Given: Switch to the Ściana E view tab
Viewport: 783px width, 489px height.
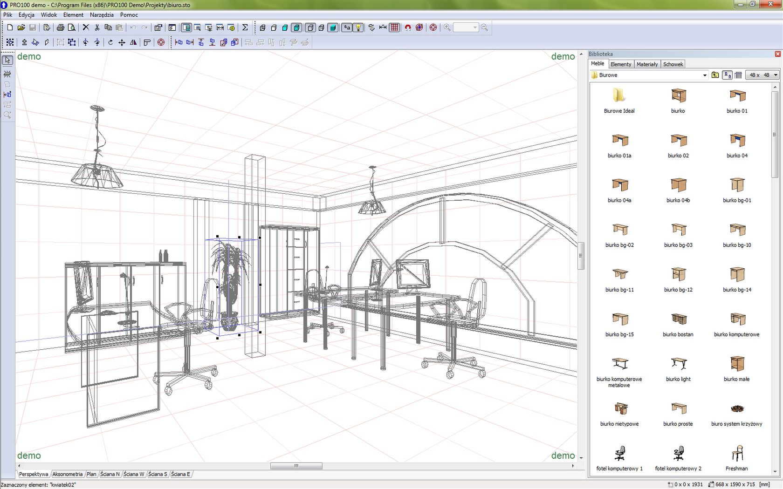Looking at the screenshot, I should tap(181, 474).
